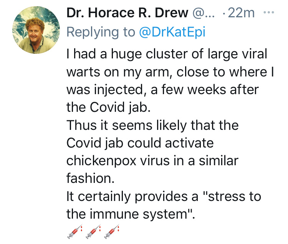Click the middle syringe emoji
The image size is (288, 244).
coord(93,232)
